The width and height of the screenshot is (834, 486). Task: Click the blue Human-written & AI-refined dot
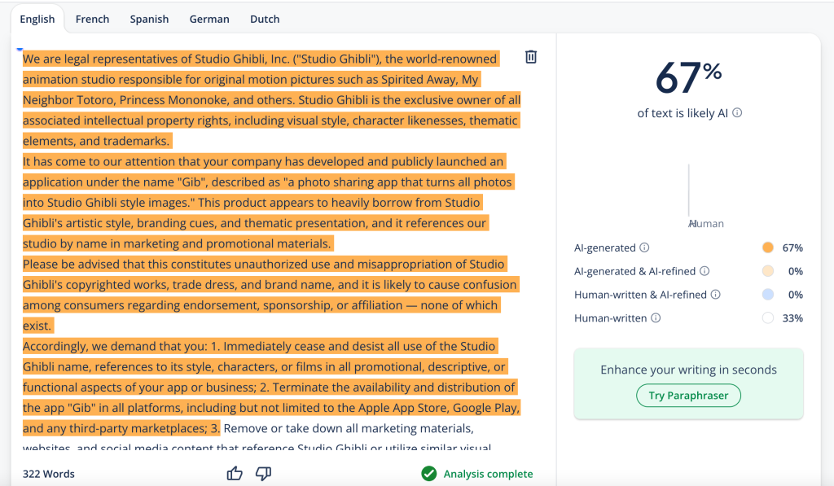tap(767, 295)
